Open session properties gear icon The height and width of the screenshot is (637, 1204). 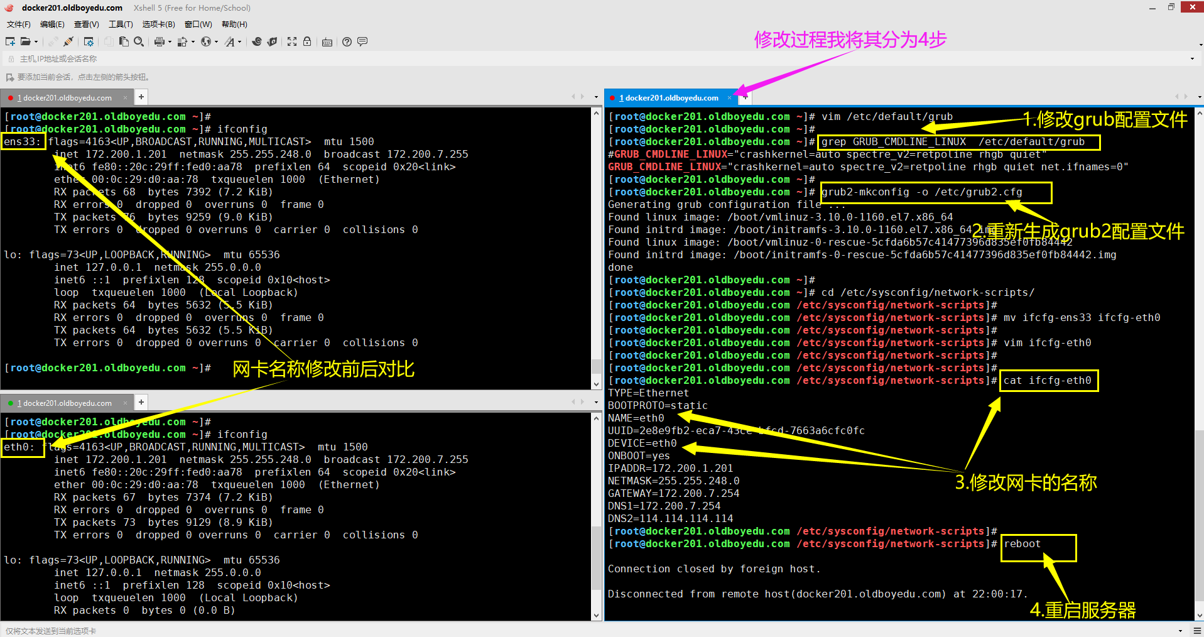coord(89,41)
